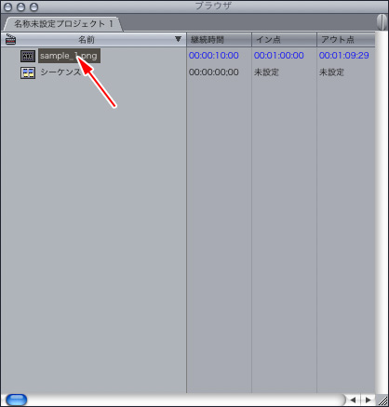Toggle the 名前 column sort arrow
Viewport: 389px width, 407px height.
point(178,39)
